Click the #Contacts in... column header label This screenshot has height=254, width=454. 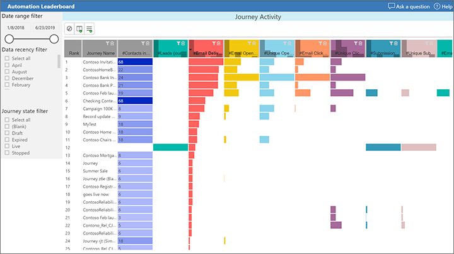(x=136, y=53)
